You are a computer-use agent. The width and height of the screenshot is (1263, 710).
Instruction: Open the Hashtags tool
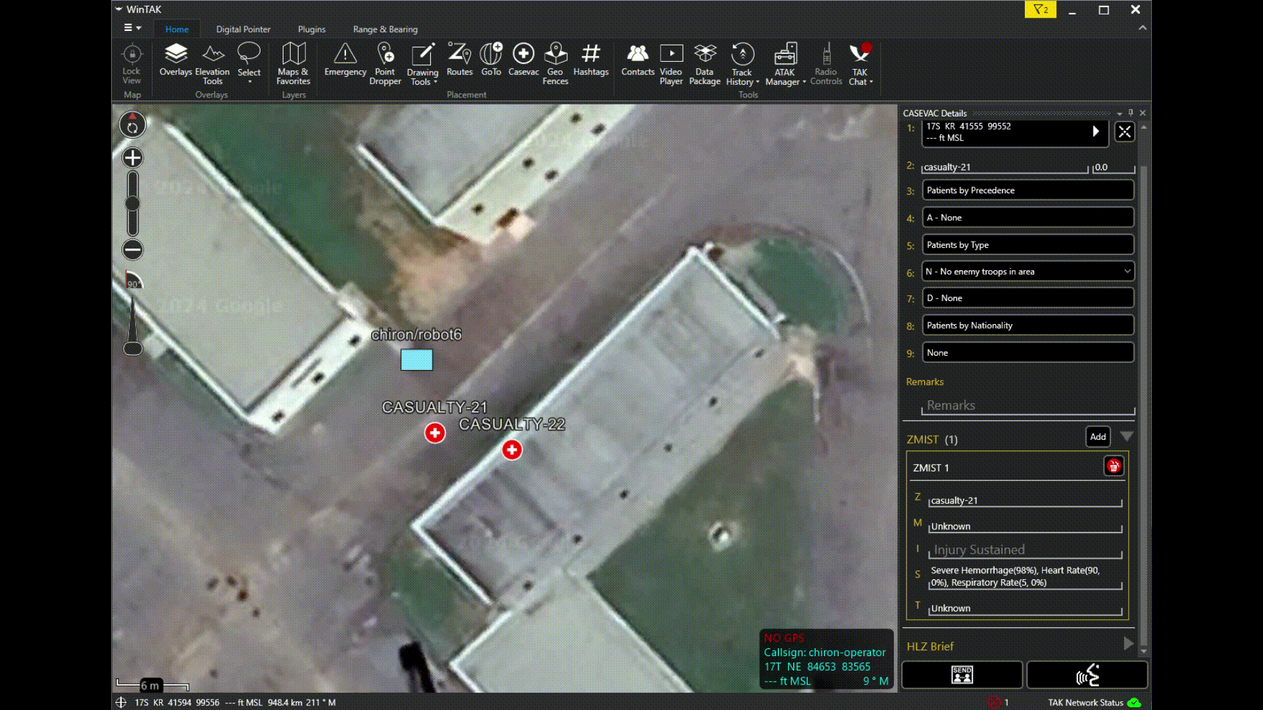coord(591,60)
